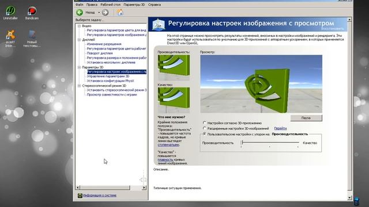
Task: Open the home page icon
Action: tap(120, 12)
